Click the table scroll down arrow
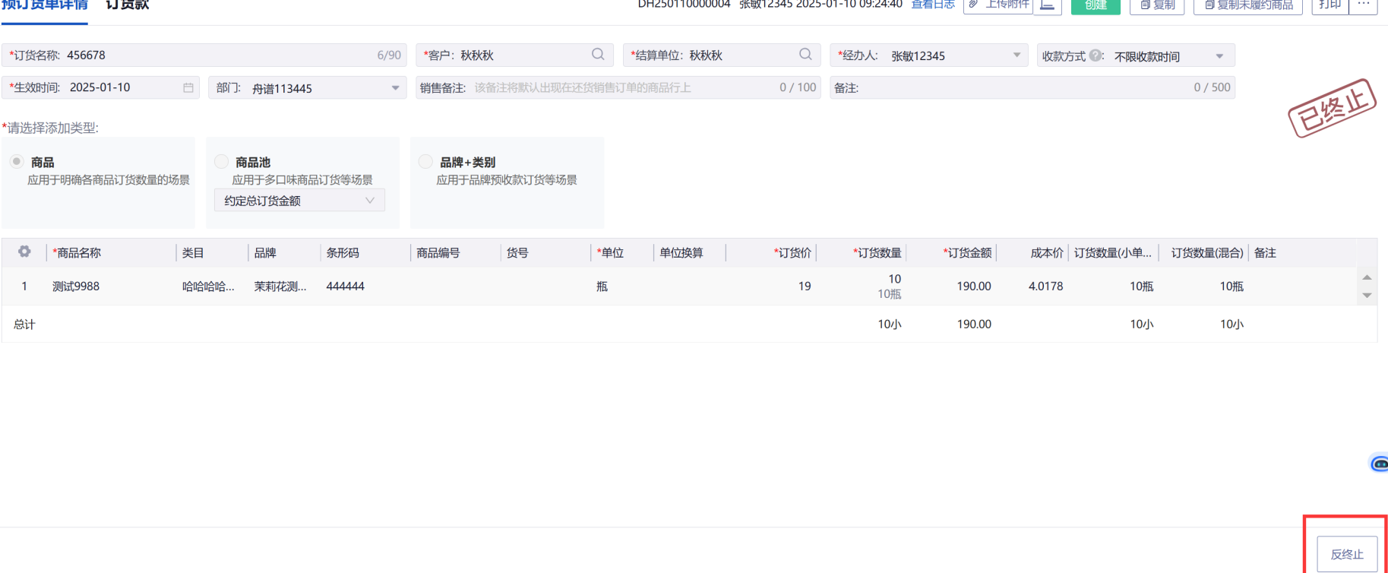 point(1367,296)
